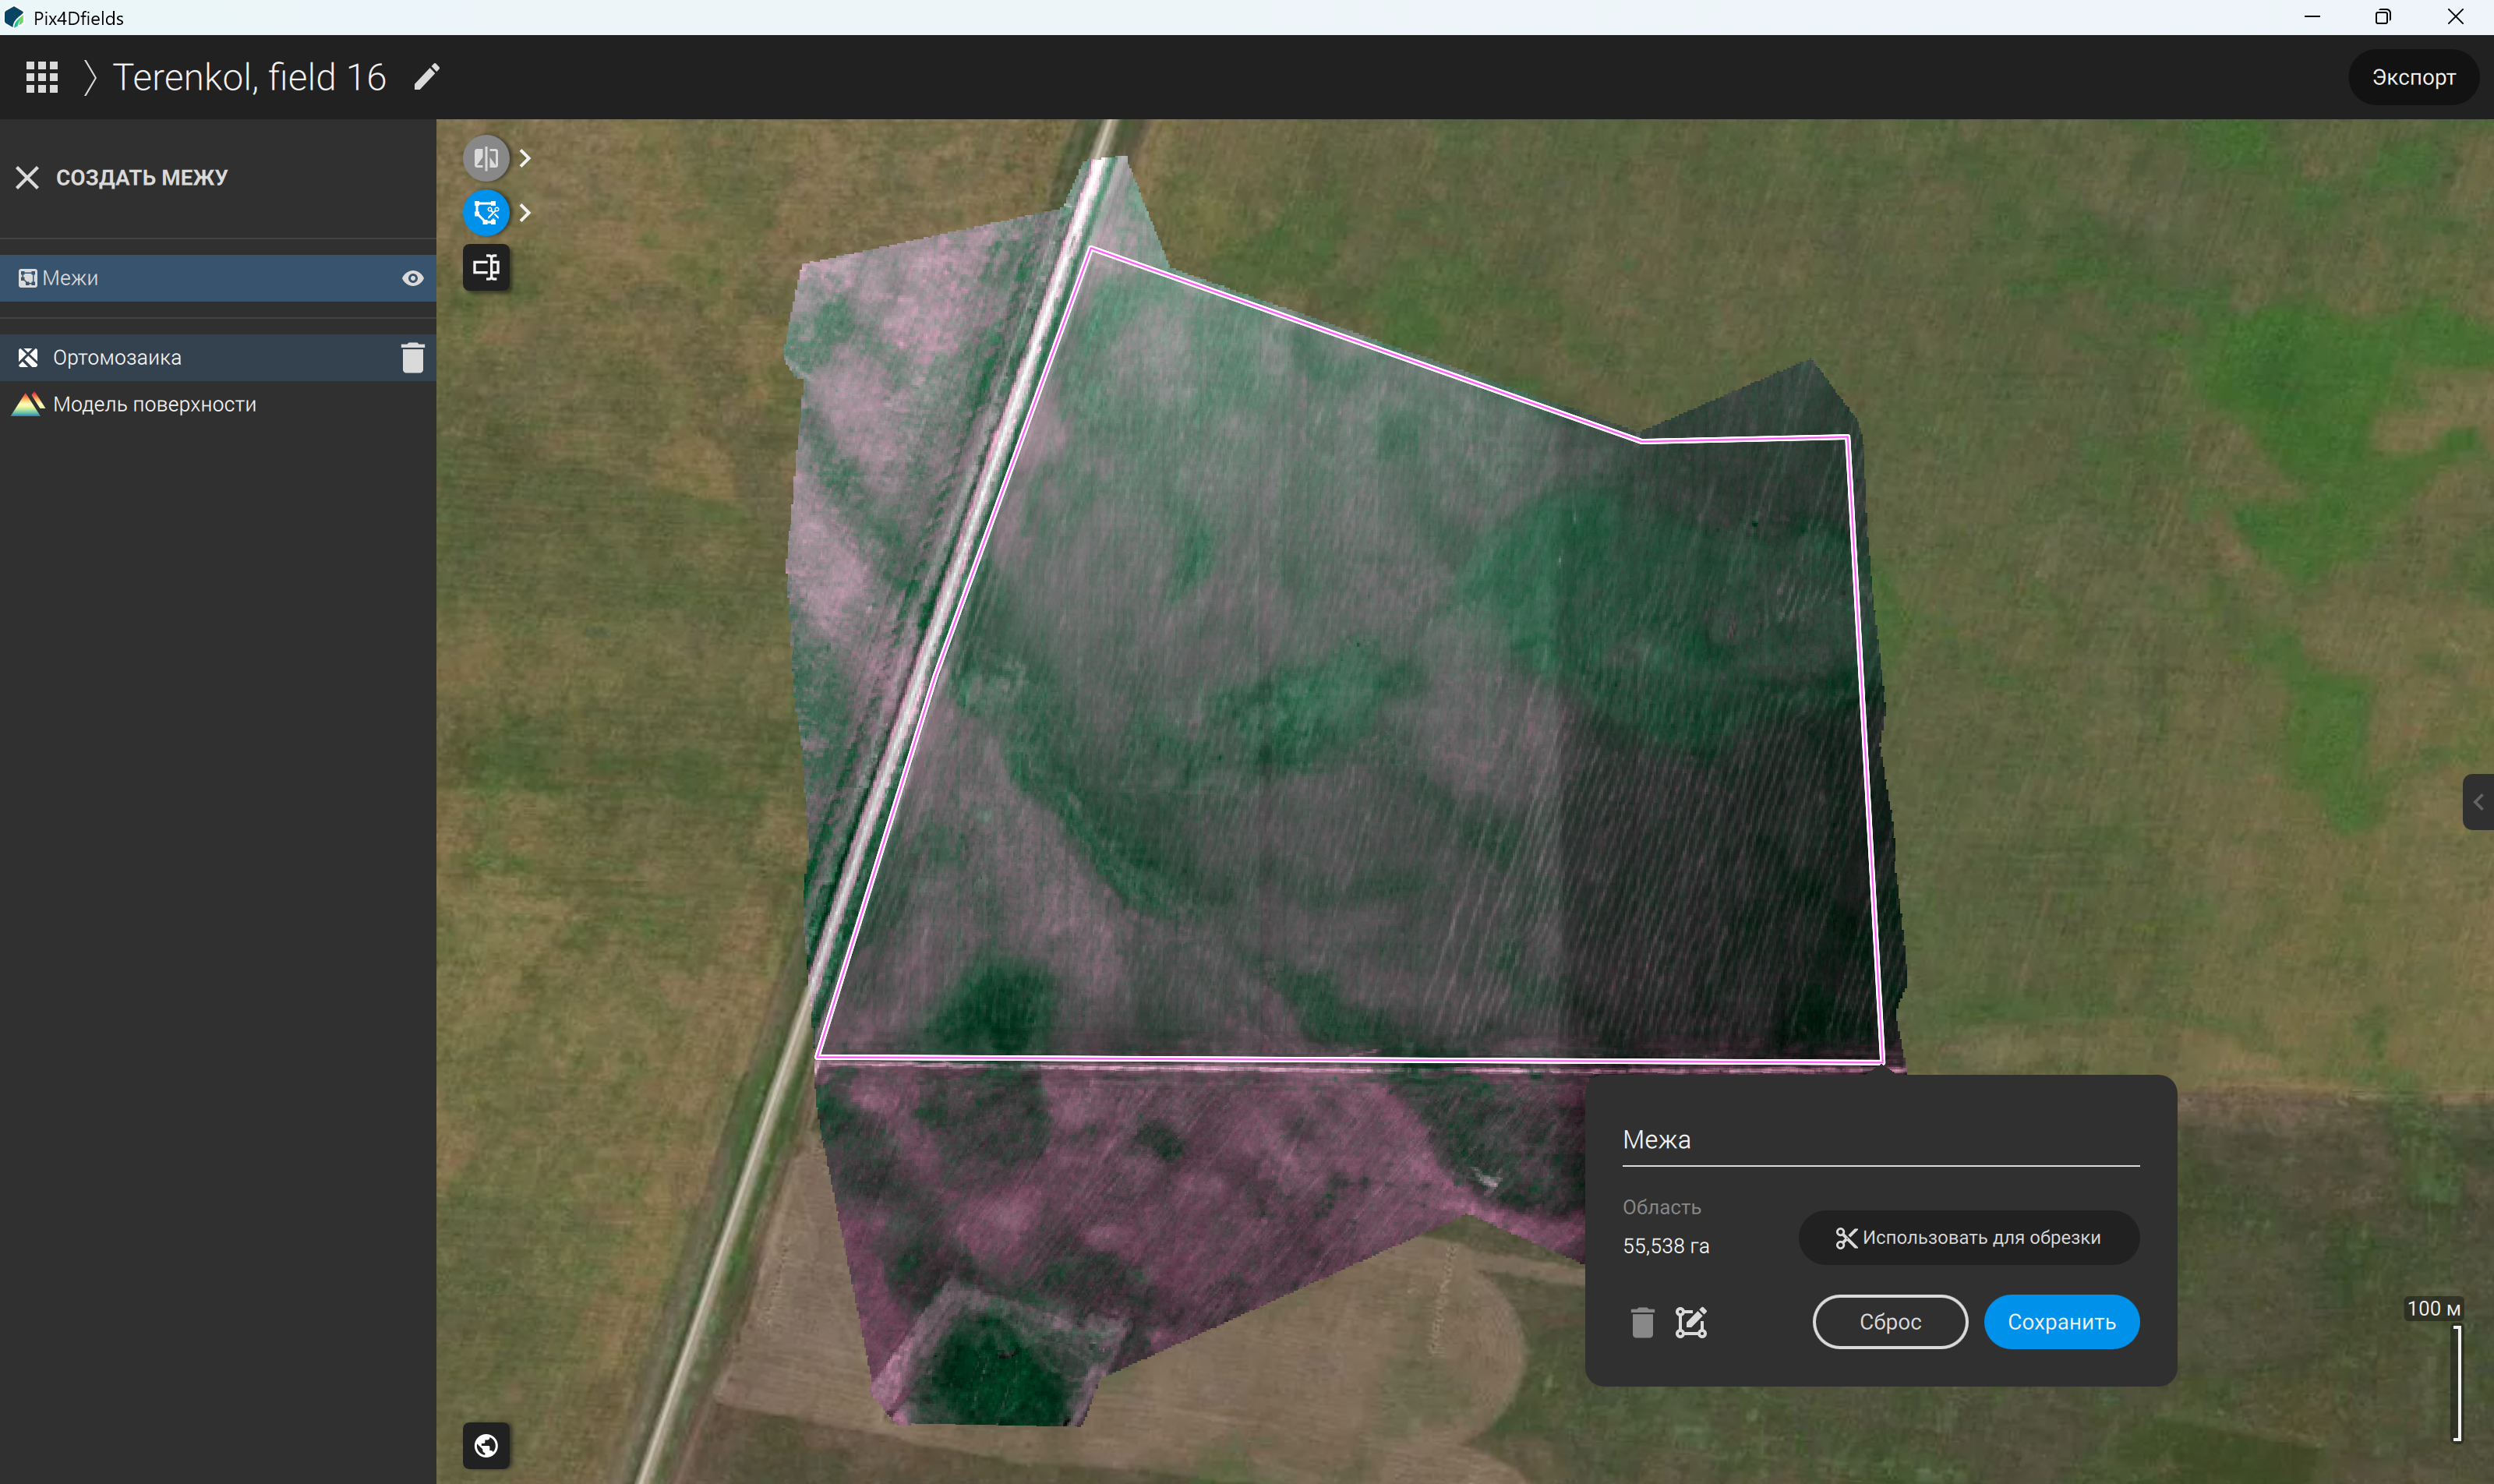Select the boundary drawing tool
Viewport: 2494px width, 1484px height.
tap(486, 212)
